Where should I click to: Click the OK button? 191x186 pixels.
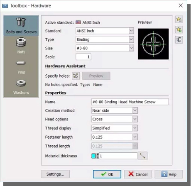point(107,174)
